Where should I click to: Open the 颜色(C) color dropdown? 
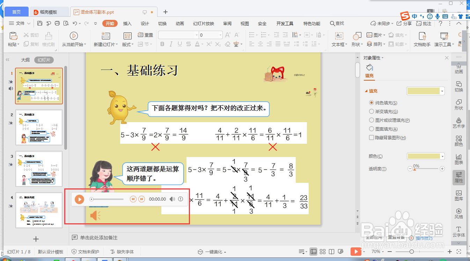[x=443, y=156]
